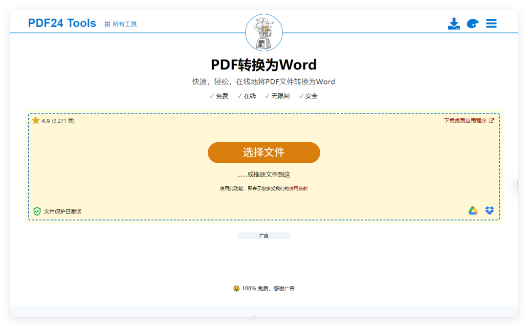Open the 所有工具 all tools menu
This screenshot has width=528, height=327.
coord(121,24)
